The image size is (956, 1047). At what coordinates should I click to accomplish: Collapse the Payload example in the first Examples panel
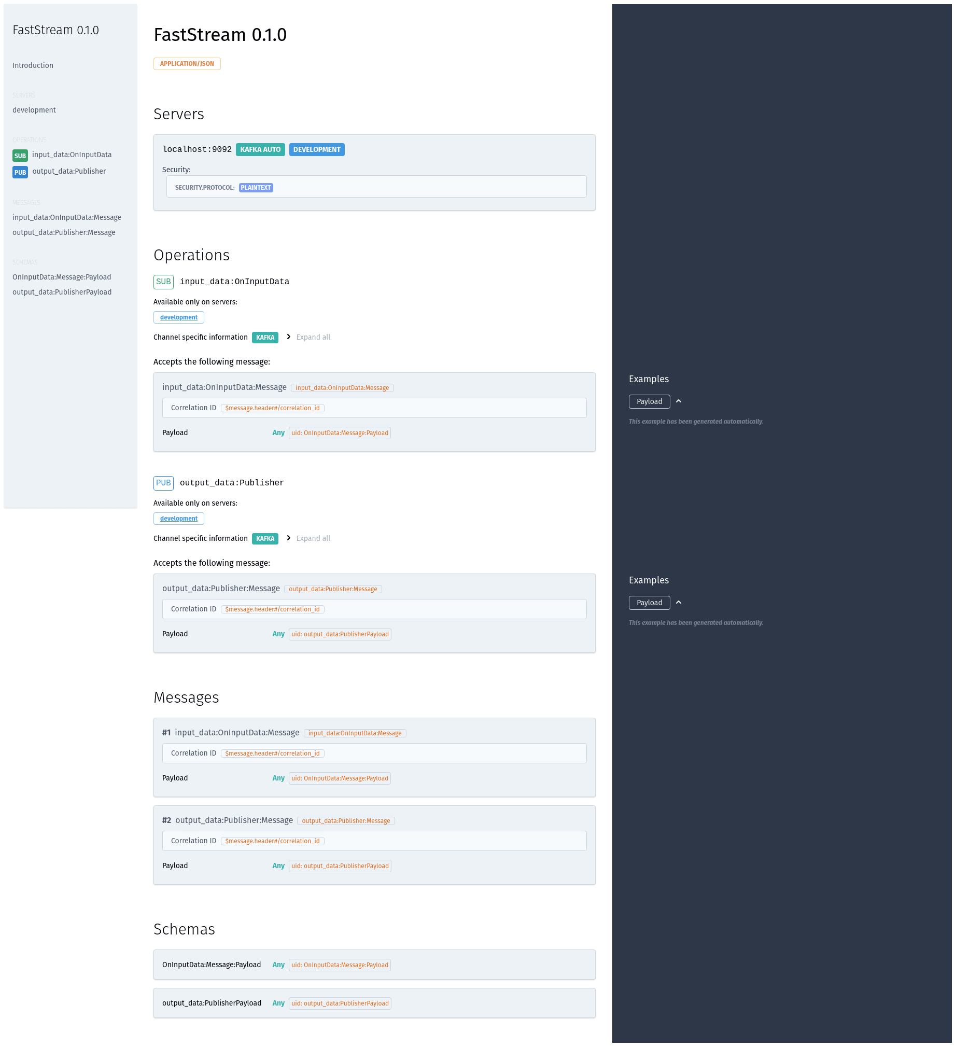click(x=679, y=401)
